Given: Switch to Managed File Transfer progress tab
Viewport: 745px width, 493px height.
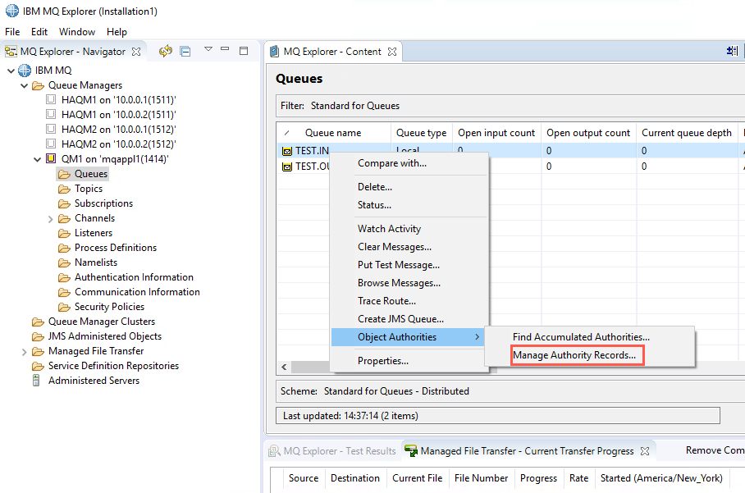Looking at the screenshot, I should tap(527, 450).
